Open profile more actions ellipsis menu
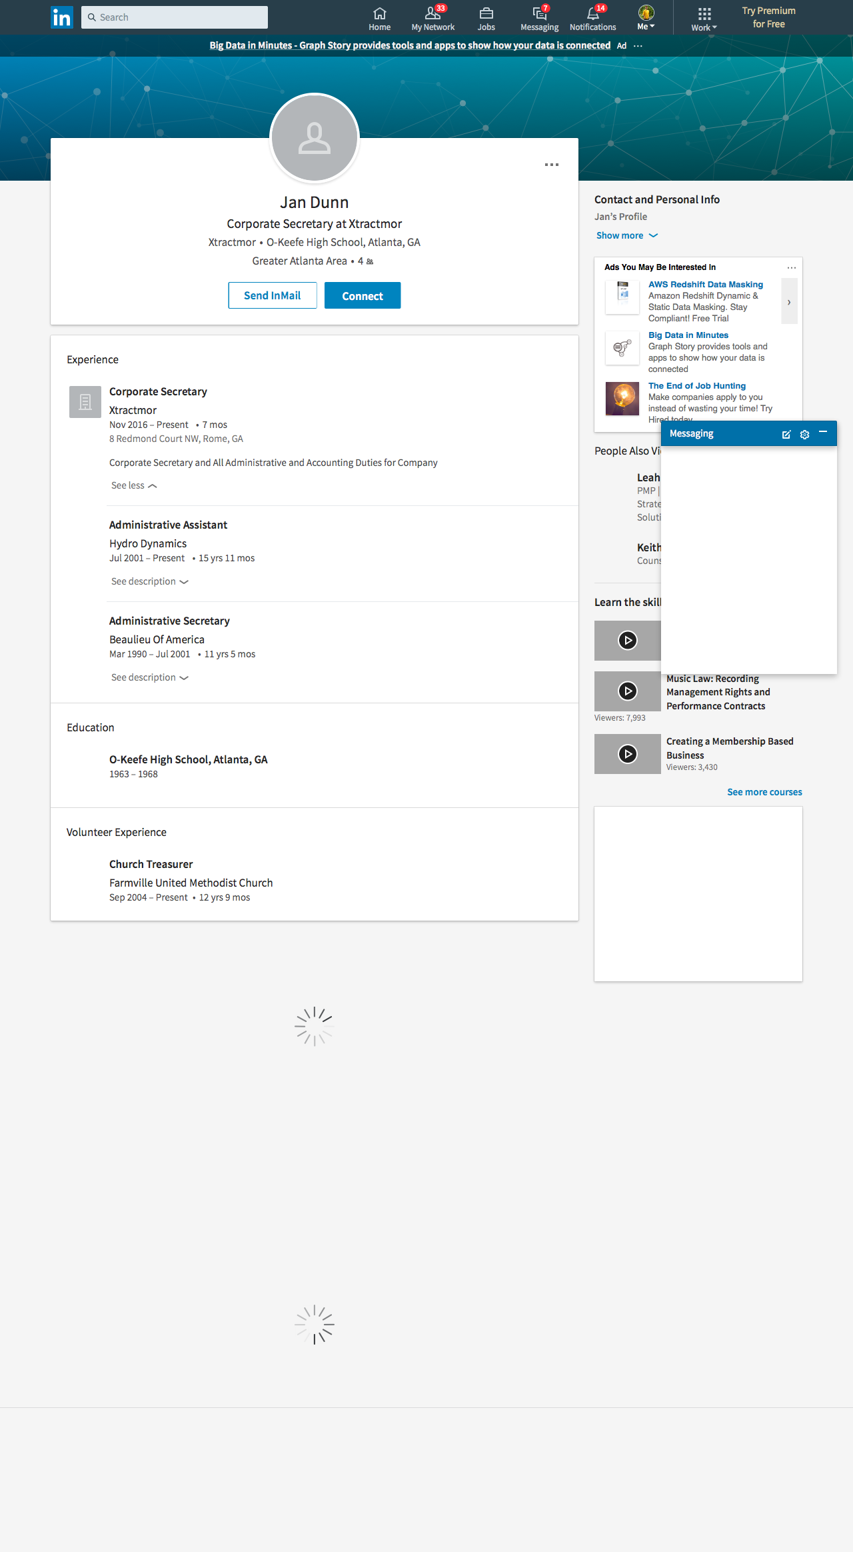Screen dimensions: 853x1552 (552, 165)
